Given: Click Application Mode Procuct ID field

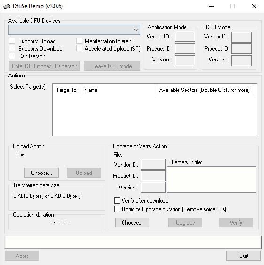Looking at the screenshot, I should [185, 48].
